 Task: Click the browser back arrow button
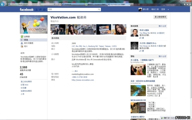click(x=2, y=4)
